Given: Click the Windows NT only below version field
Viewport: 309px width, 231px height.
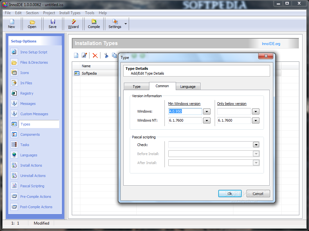Looking at the screenshot, I should point(234,121).
